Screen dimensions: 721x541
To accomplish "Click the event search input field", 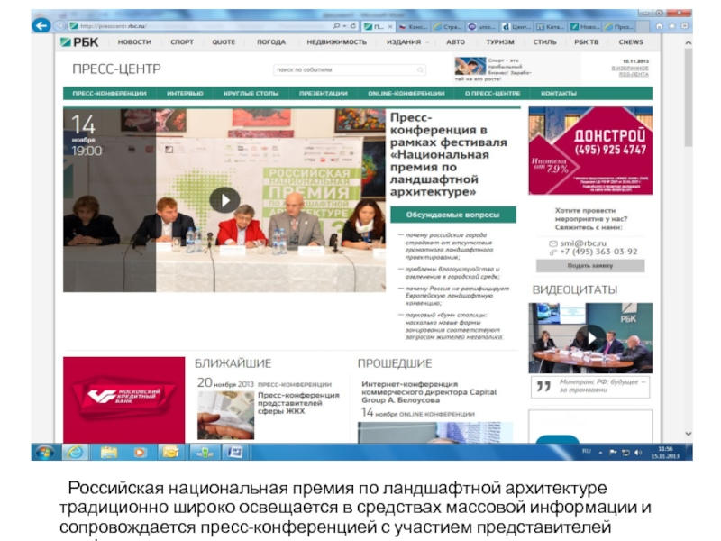I will [x=350, y=70].
